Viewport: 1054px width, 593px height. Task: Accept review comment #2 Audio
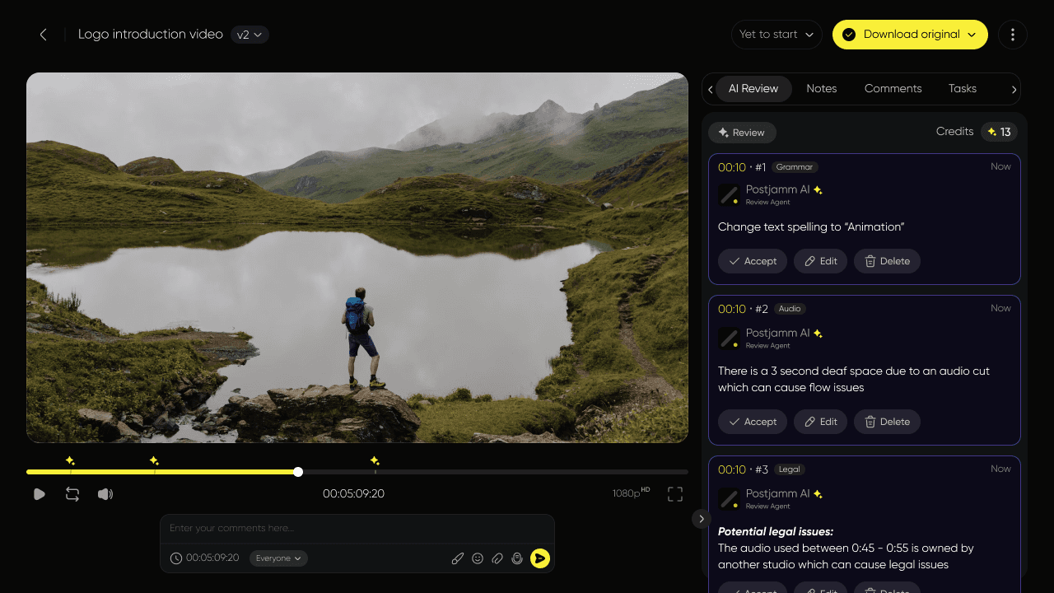(753, 422)
